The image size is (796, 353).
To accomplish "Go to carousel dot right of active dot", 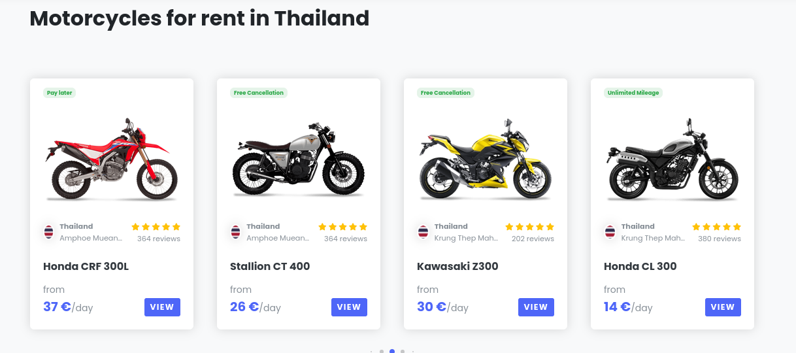I will [x=403, y=352].
